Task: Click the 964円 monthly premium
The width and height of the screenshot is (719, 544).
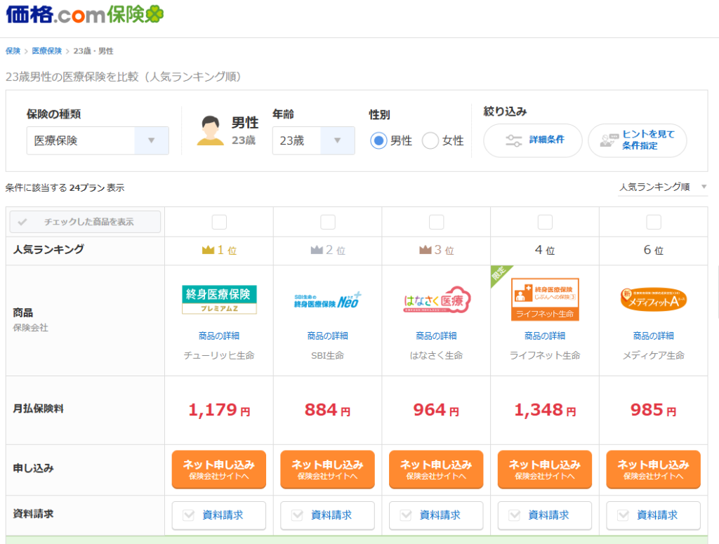Action: [x=437, y=410]
